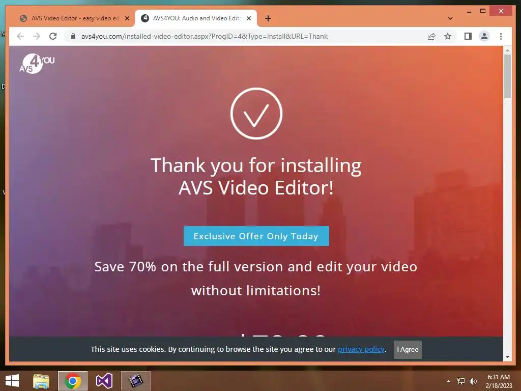The image size is (521, 391).
Task: Click the 'Thank you for installing' heading
Action: point(256,176)
